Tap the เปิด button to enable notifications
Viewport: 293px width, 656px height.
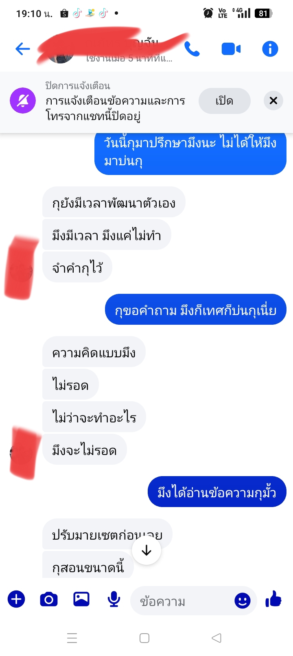[x=224, y=101]
